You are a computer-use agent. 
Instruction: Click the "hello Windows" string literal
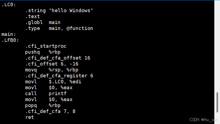(x=71, y=11)
